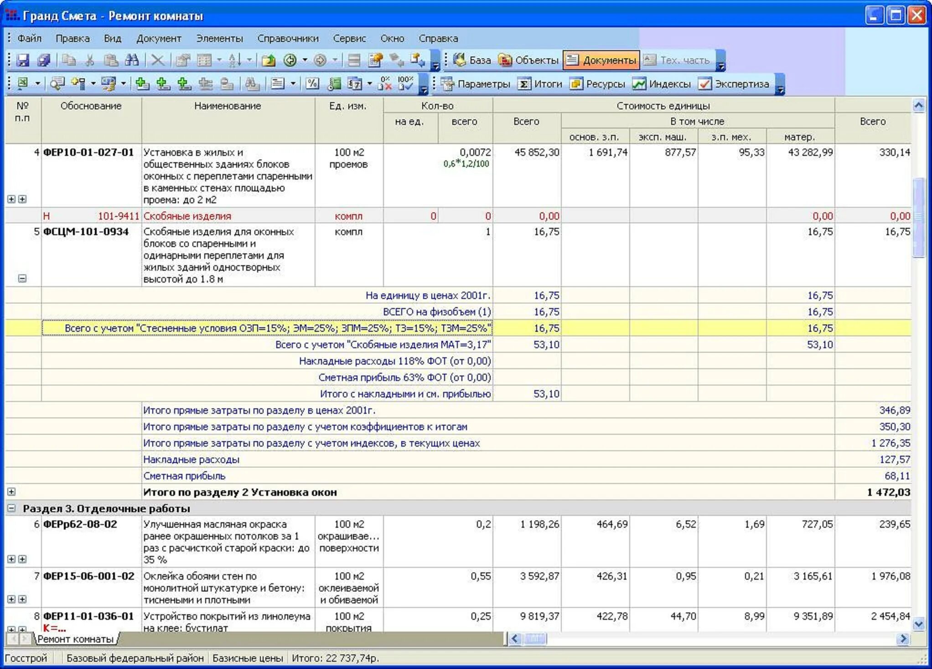Expand second plus box of row ФЕРр62-08-02
The height and width of the screenshot is (669, 932).
click(22, 559)
